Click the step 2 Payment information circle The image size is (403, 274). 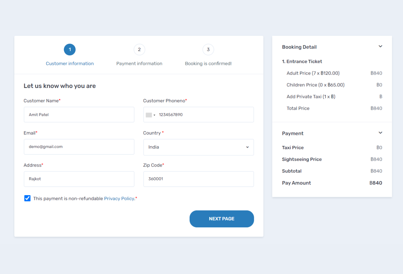point(139,50)
